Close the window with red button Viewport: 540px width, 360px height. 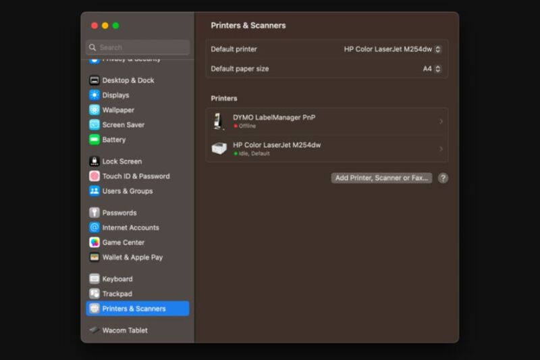[94, 26]
